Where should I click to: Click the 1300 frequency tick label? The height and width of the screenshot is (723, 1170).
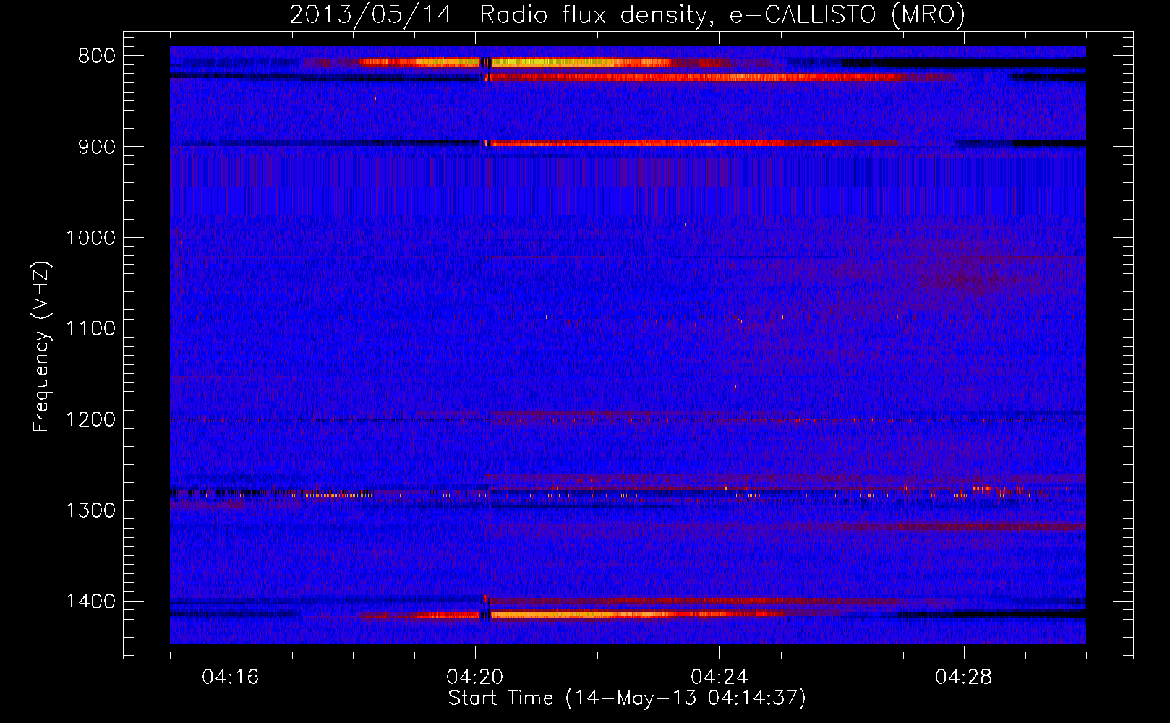click(x=90, y=510)
